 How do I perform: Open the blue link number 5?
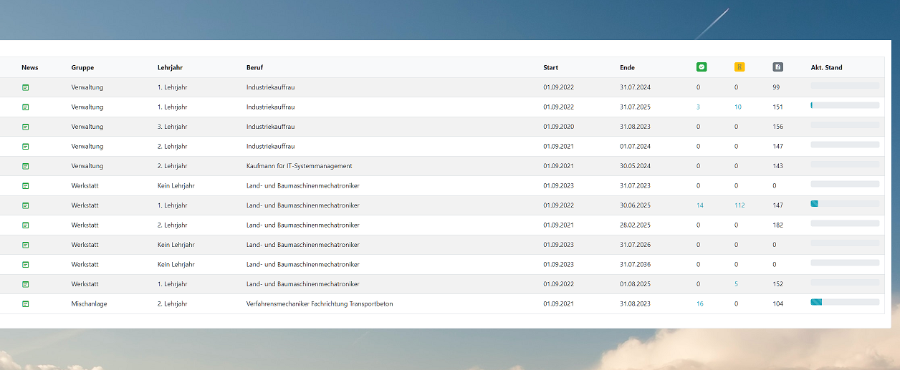pos(736,284)
